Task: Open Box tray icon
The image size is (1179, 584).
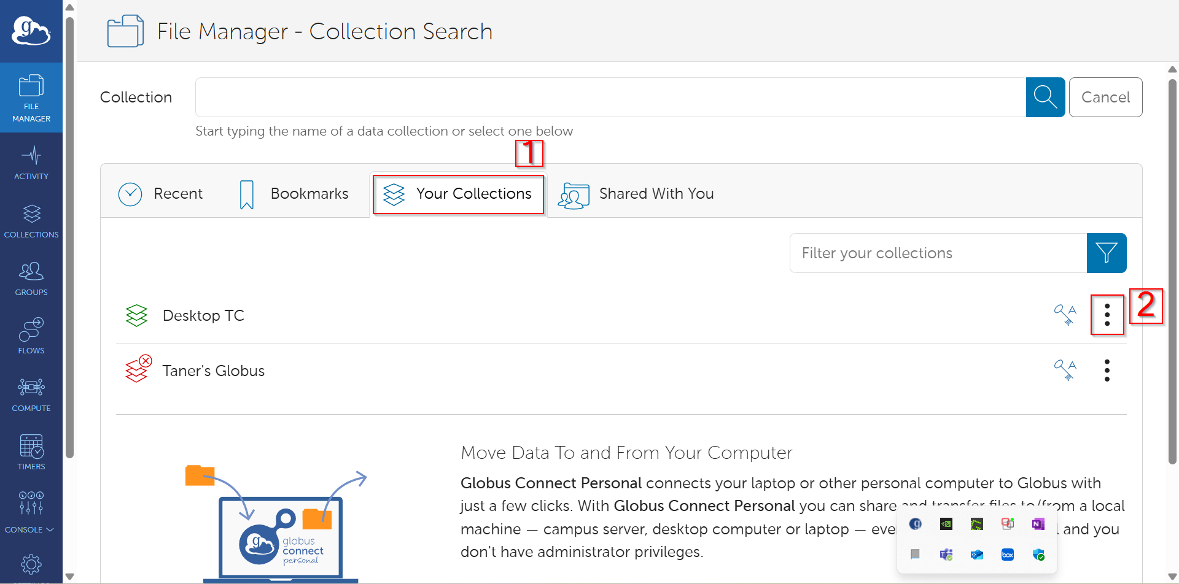Action: click(x=1008, y=554)
